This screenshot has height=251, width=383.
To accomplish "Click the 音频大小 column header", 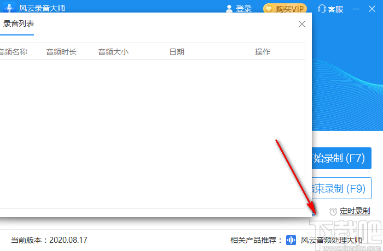I will 113,52.
